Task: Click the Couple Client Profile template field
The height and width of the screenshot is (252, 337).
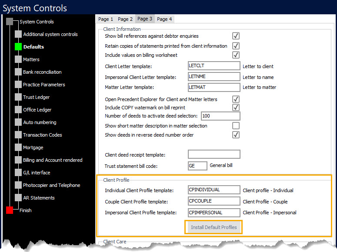Action: [x=214, y=201]
